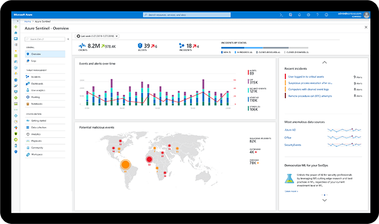
Task: Click the Sentinel menu search box
Action: (45, 39)
